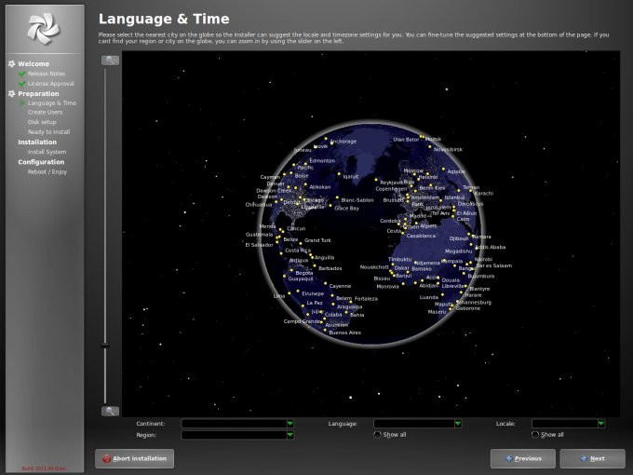Pick Guatemala on the globe
633x475 pixels.
pos(259,235)
